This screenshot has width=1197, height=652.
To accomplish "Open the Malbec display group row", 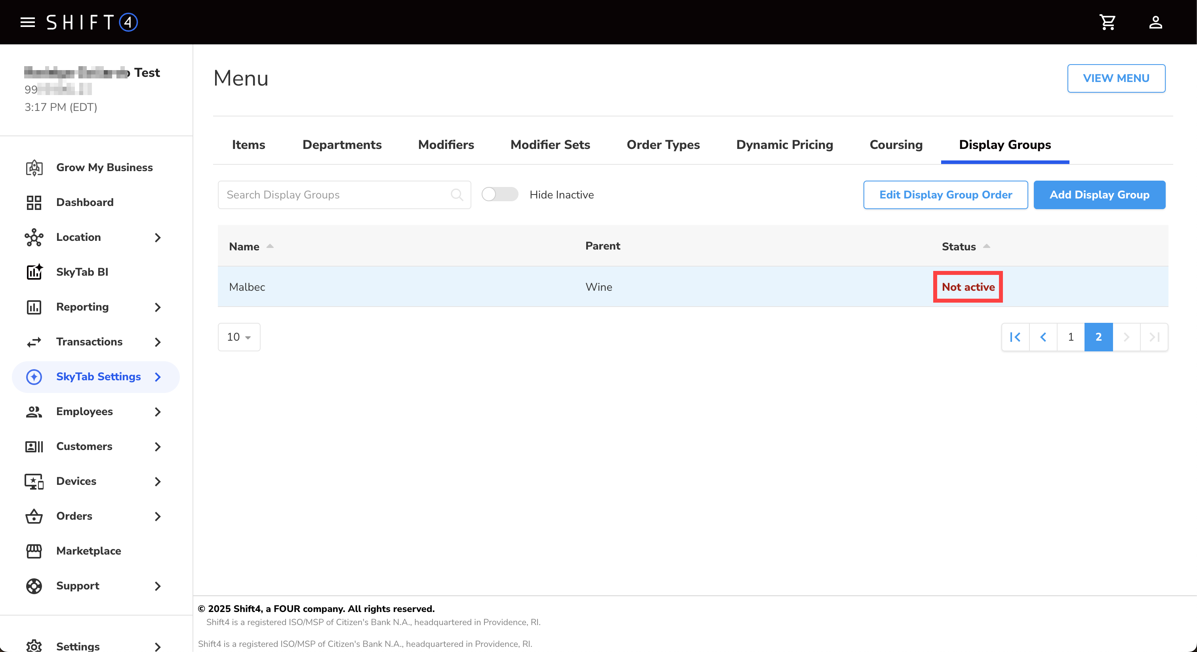I will [247, 287].
